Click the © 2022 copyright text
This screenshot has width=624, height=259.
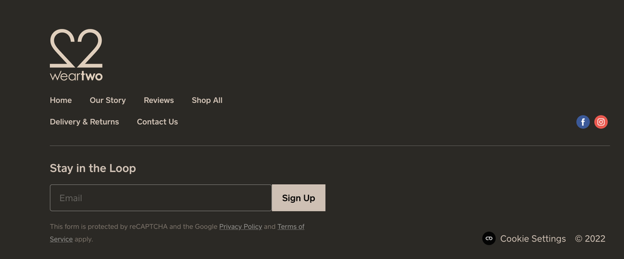point(590,238)
